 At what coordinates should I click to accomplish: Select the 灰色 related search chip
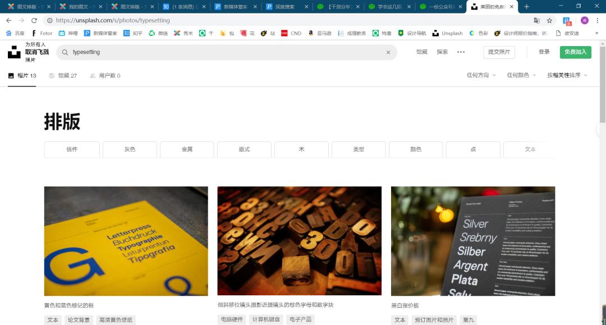pos(129,149)
